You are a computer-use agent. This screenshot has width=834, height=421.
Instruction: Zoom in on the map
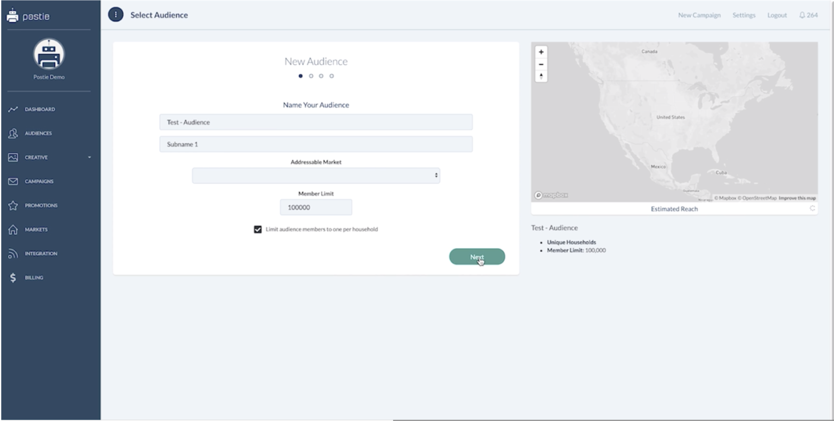click(541, 52)
